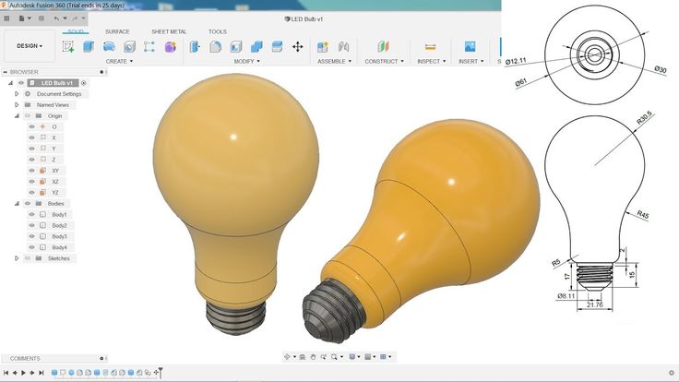Select the Measure tool in Inspect

(x=430, y=47)
